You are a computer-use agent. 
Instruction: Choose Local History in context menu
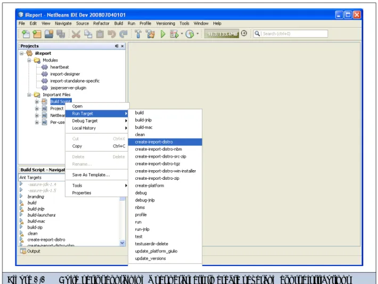[97, 128]
